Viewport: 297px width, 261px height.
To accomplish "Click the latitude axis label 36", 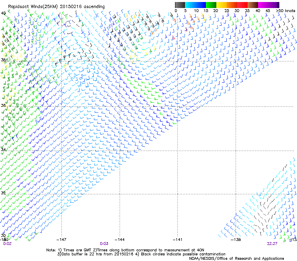I will [3, 105].
